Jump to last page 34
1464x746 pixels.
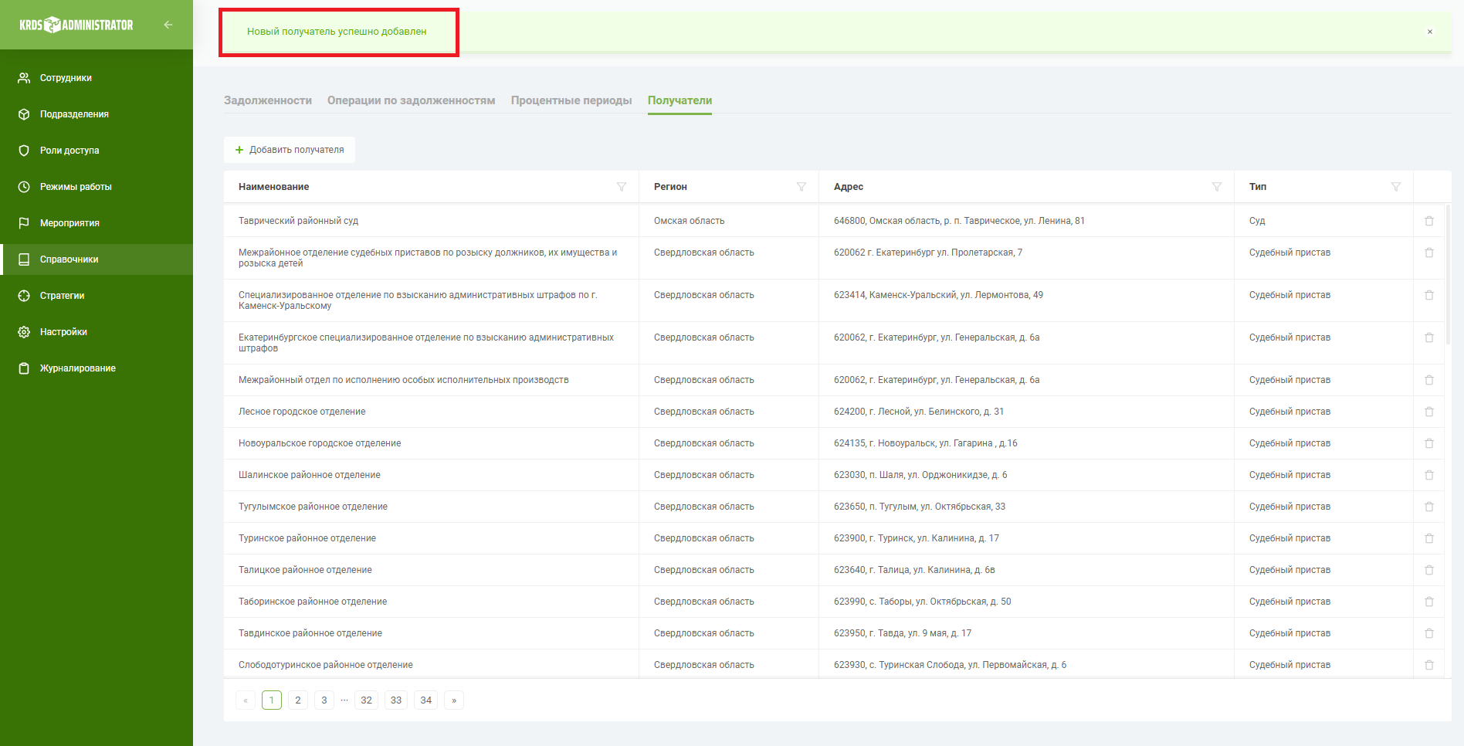426,700
